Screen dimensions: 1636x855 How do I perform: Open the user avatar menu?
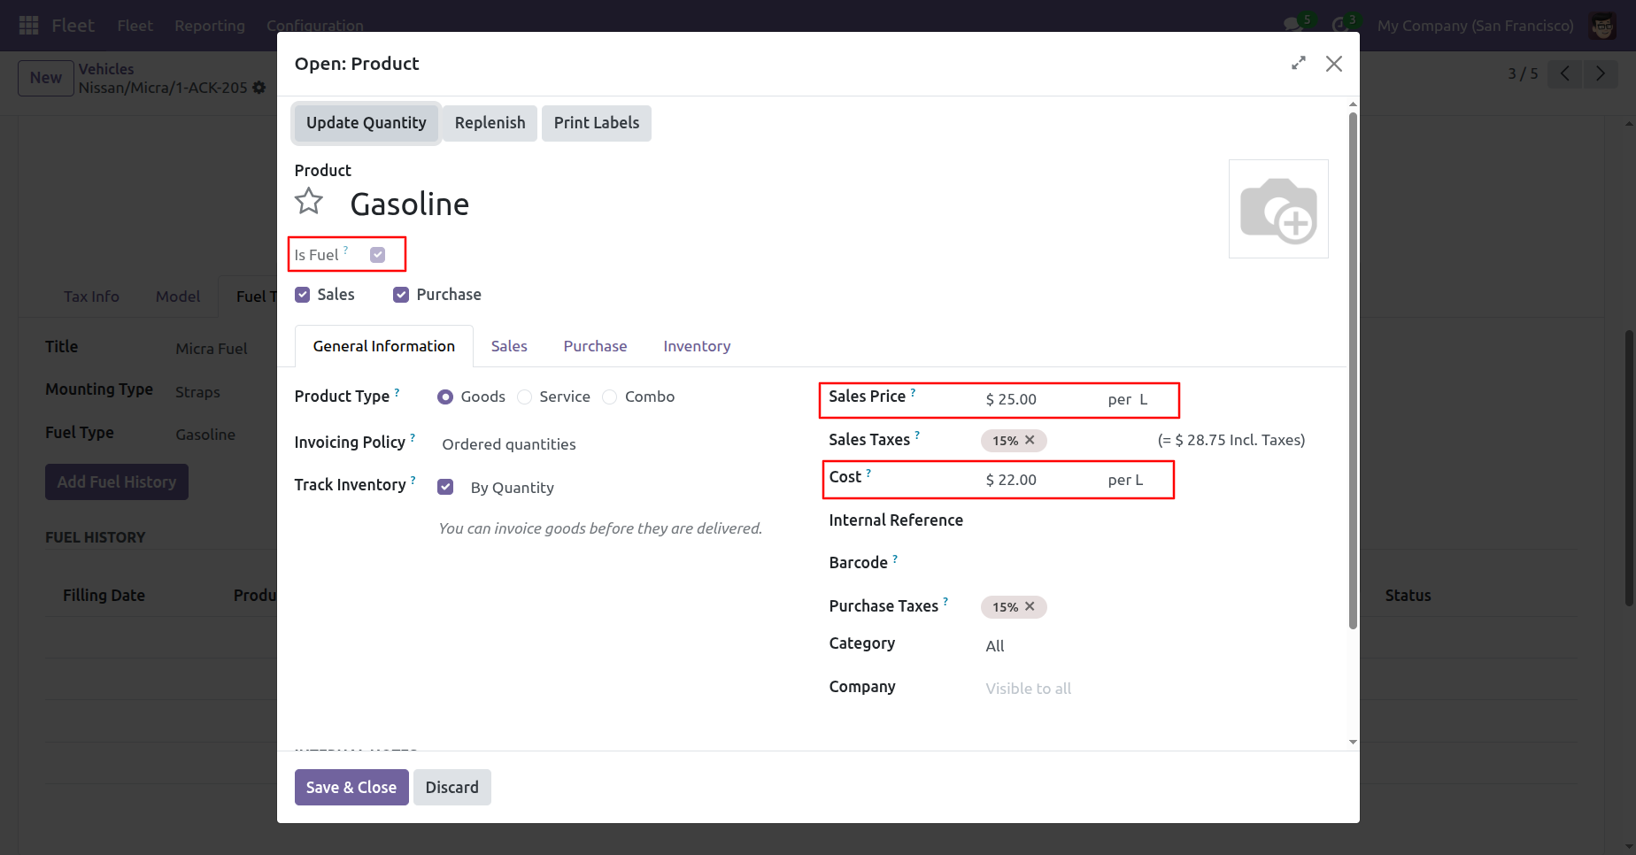coord(1603,26)
